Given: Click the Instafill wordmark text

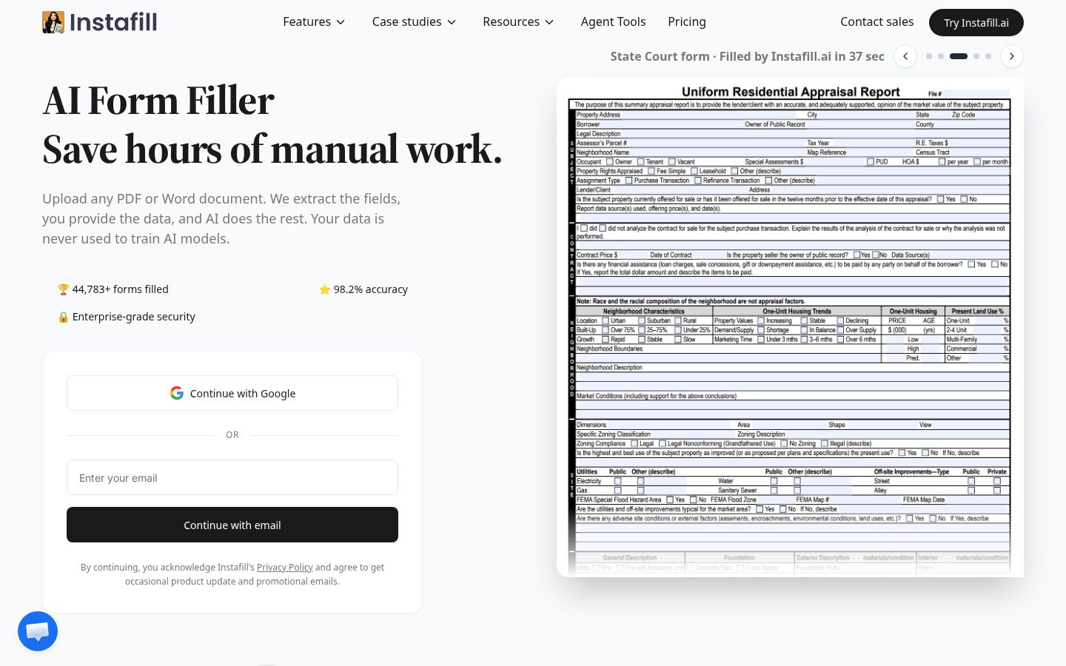Looking at the screenshot, I should click(113, 22).
